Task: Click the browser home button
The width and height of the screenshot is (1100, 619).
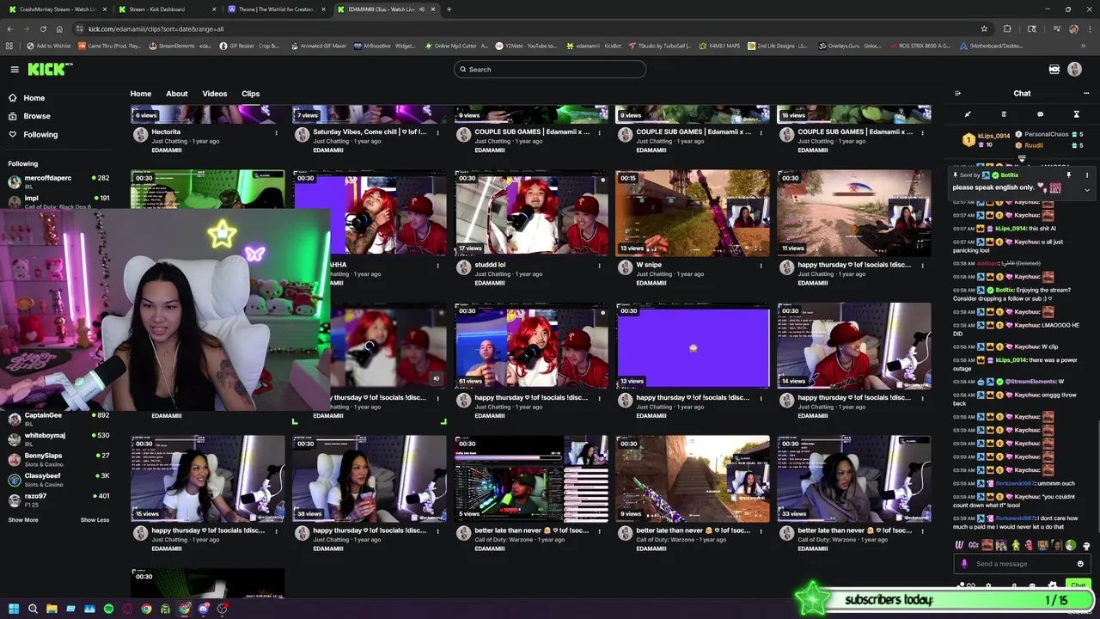Action: 61,28
